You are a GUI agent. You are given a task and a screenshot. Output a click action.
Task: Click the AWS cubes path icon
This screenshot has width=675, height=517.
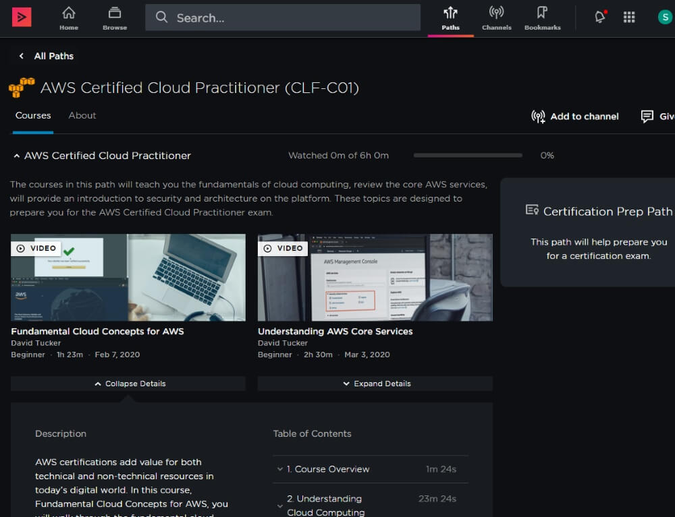22,88
